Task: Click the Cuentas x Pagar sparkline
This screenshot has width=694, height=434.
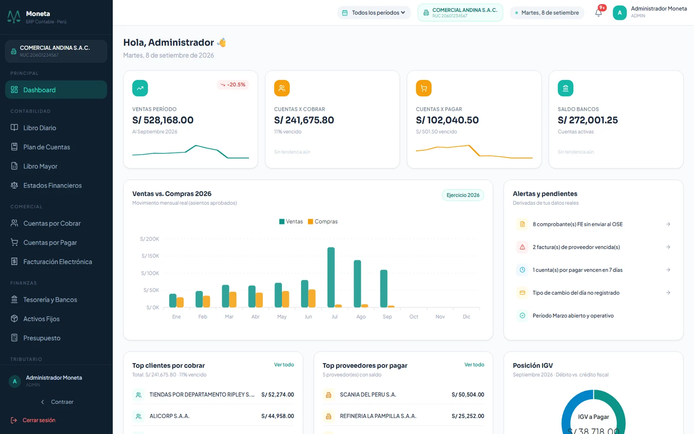Action: click(474, 151)
